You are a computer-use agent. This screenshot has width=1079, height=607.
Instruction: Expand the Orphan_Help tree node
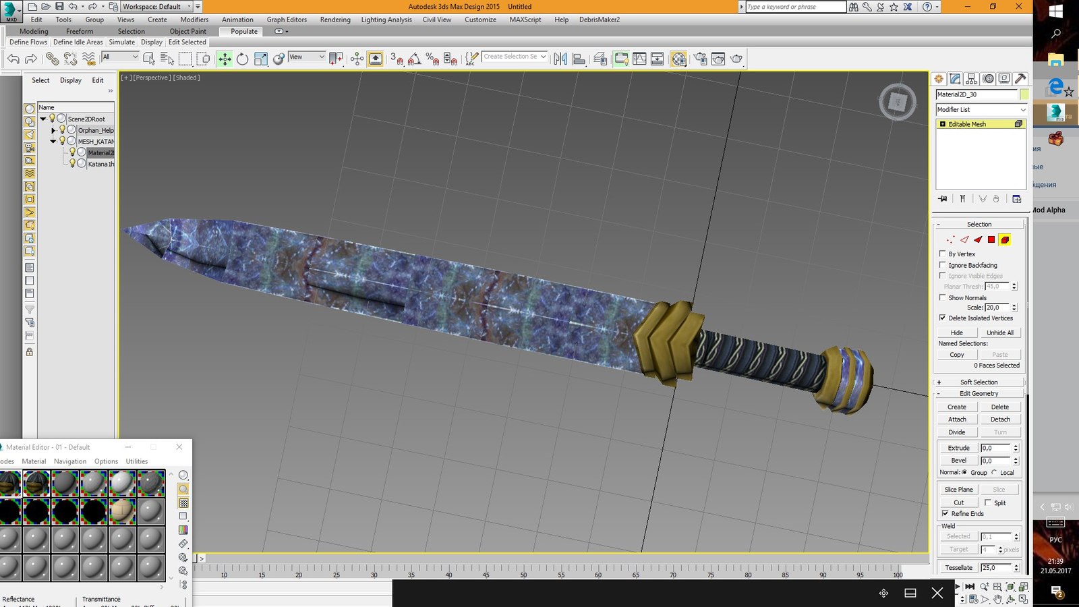[53, 130]
